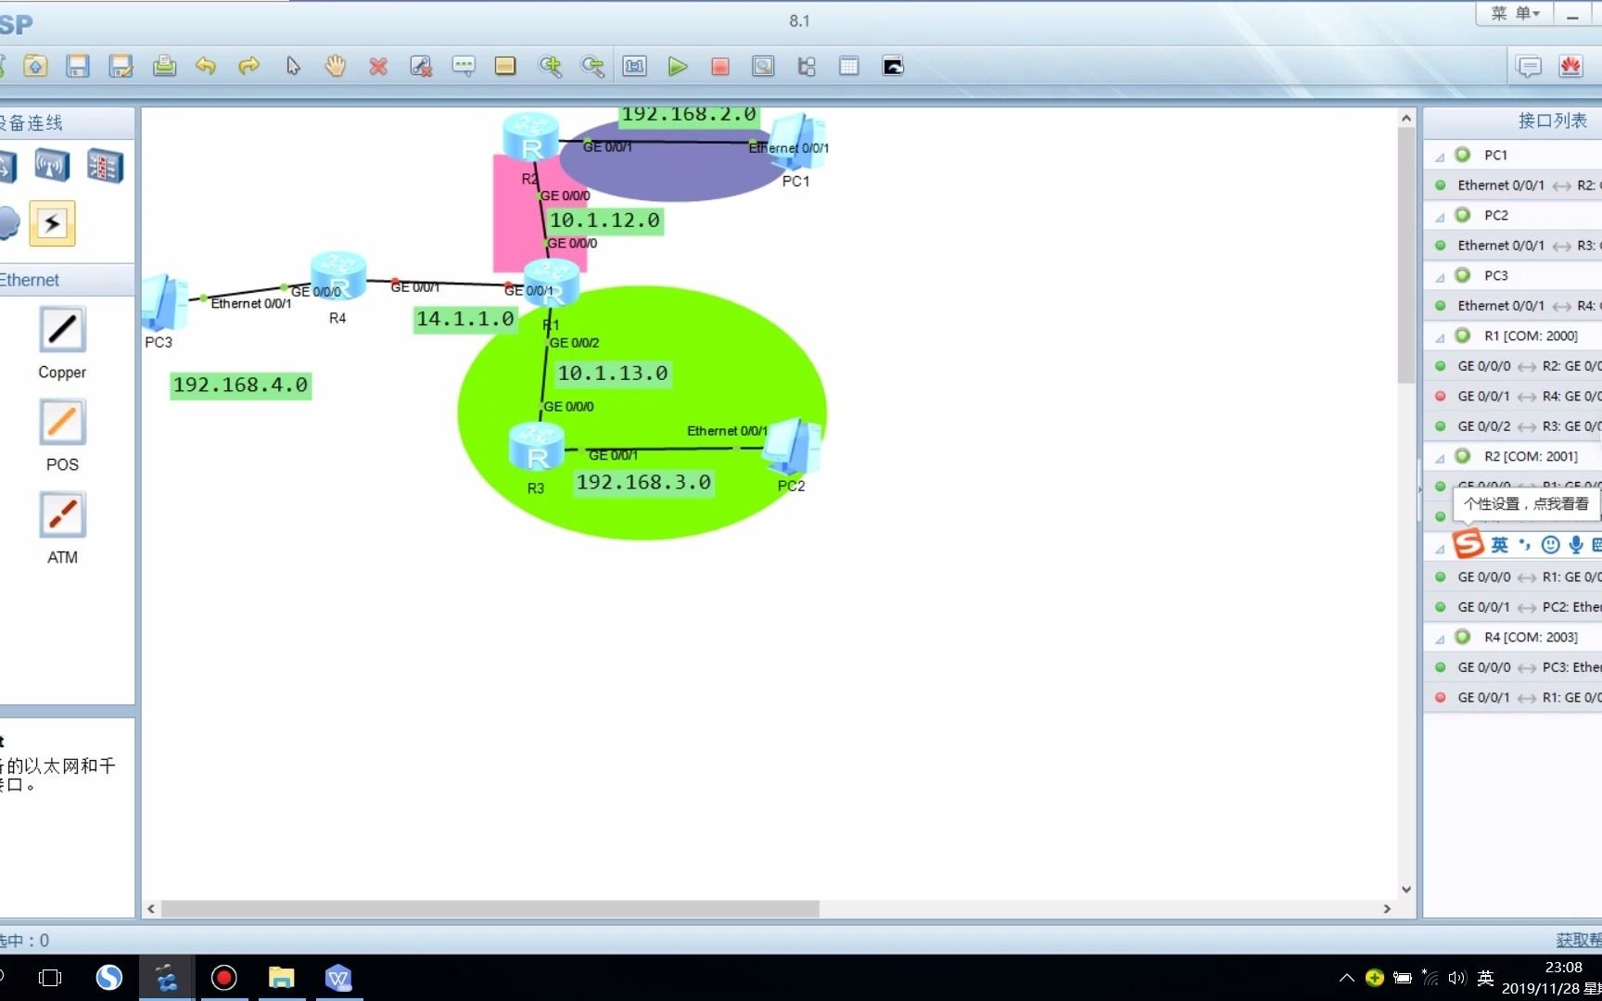
Task: Select the ATM connection tool
Action: tap(61, 514)
